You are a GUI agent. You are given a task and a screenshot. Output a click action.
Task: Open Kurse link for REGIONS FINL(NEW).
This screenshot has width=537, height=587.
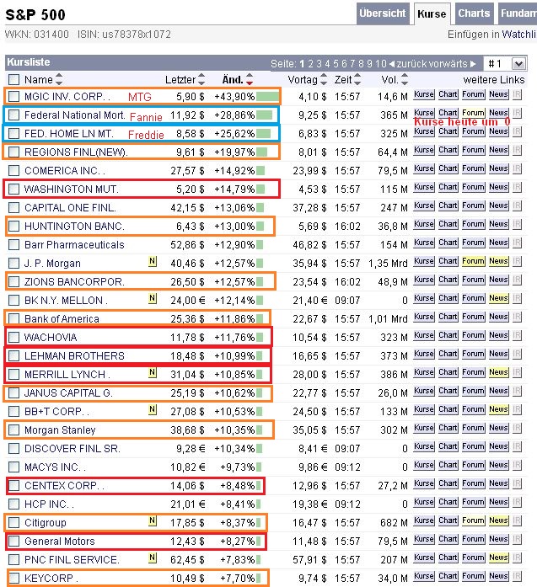click(x=424, y=150)
